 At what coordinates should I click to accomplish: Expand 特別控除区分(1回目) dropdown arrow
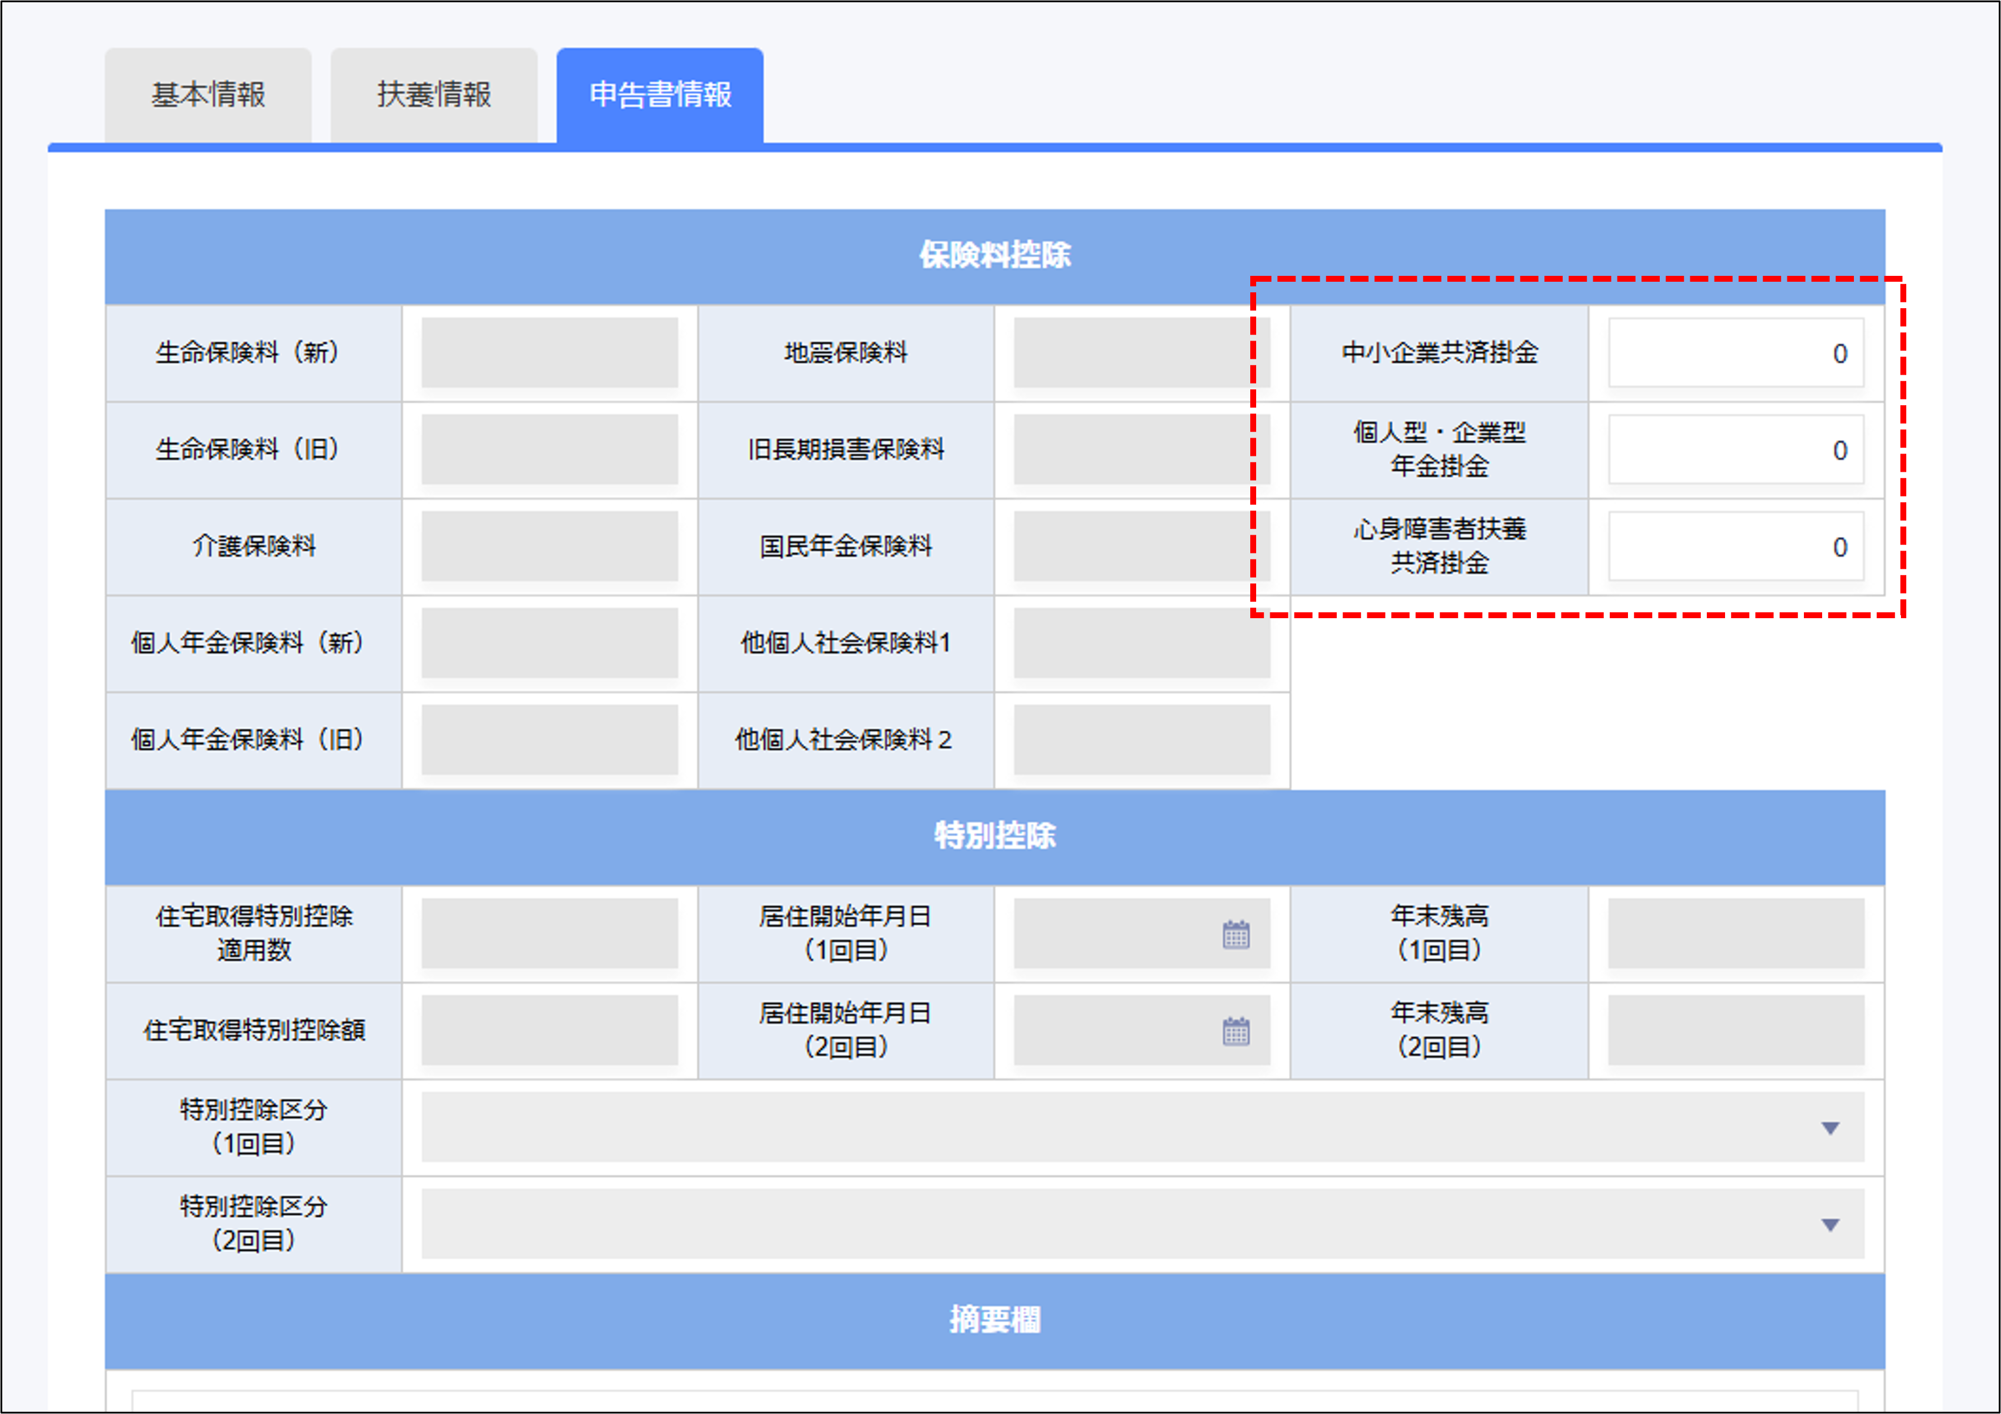click(x=1829, y=1128)
